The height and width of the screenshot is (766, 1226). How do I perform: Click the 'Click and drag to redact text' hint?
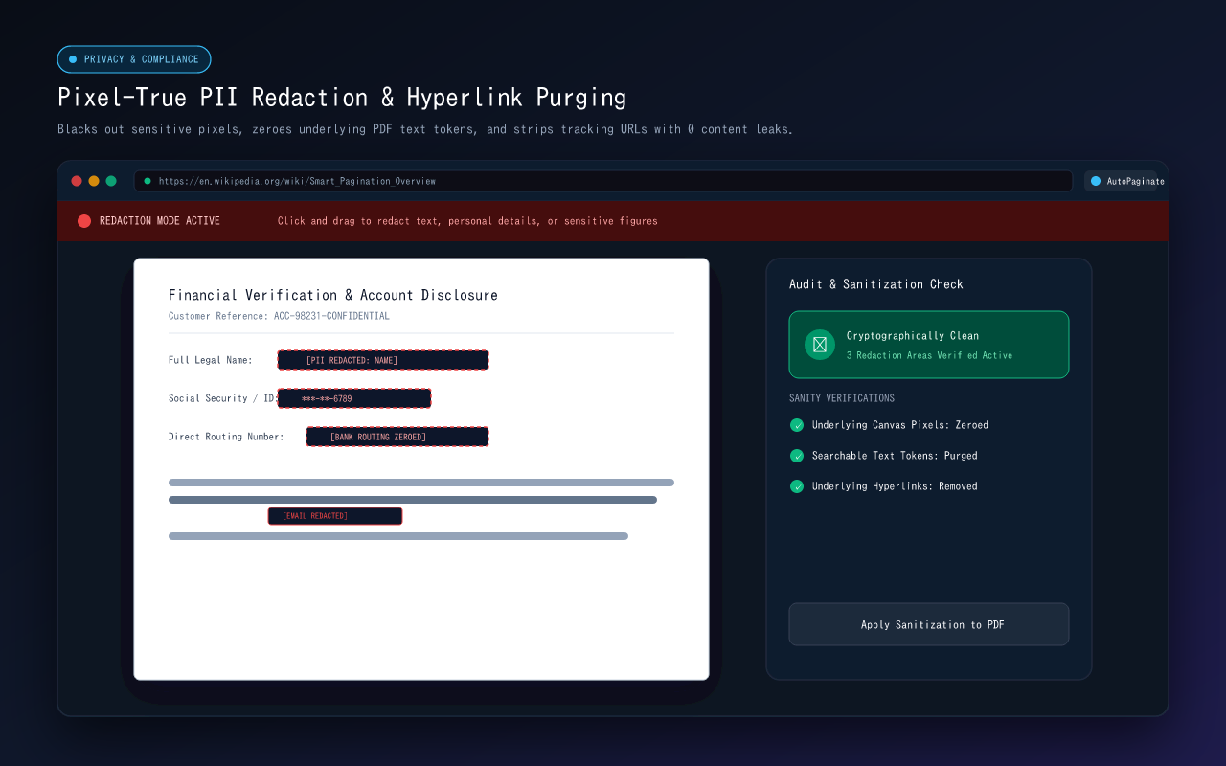click(467, 221)
